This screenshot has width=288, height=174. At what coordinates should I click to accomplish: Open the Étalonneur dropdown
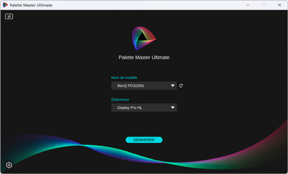point(144,108)
